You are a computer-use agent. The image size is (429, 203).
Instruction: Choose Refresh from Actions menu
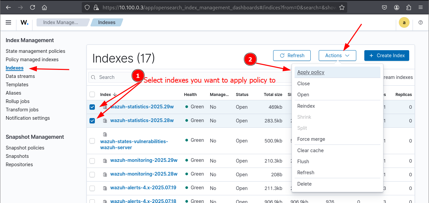[338, 173]
